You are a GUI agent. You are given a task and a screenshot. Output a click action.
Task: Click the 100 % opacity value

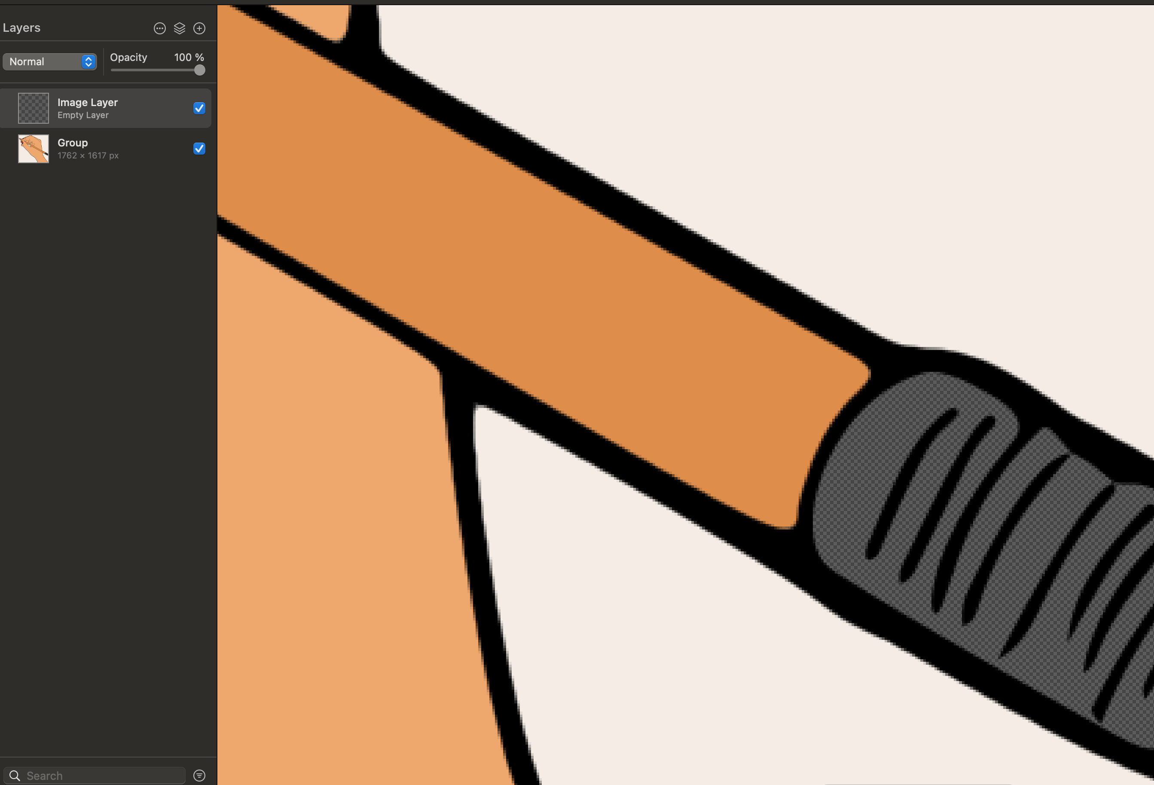(189, 57)
